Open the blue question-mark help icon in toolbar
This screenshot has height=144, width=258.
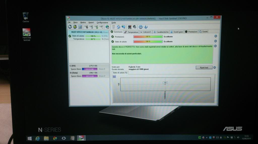pos(141,27)
